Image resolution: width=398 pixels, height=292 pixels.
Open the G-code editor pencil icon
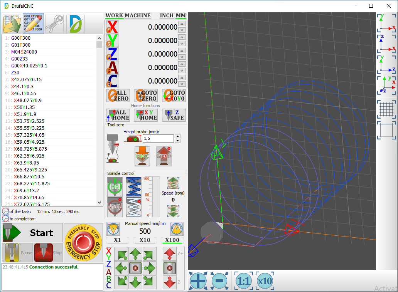coord(33,23)
